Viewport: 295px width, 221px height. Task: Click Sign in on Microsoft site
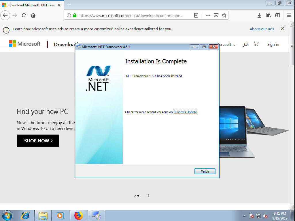click(273, 44)
